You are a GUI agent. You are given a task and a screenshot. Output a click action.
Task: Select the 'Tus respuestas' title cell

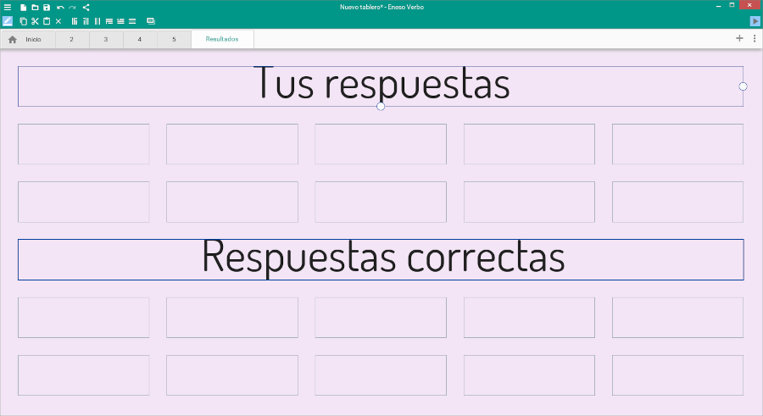click(x=381, y=86)
